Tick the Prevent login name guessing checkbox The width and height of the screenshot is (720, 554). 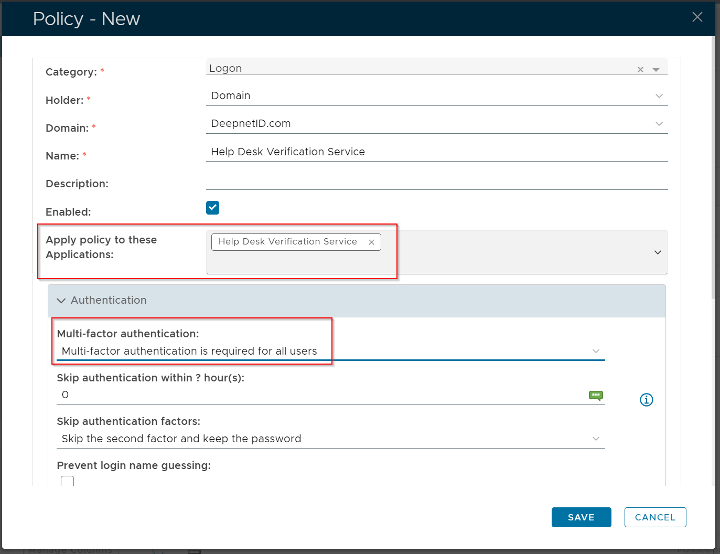[x=68, y=481]
